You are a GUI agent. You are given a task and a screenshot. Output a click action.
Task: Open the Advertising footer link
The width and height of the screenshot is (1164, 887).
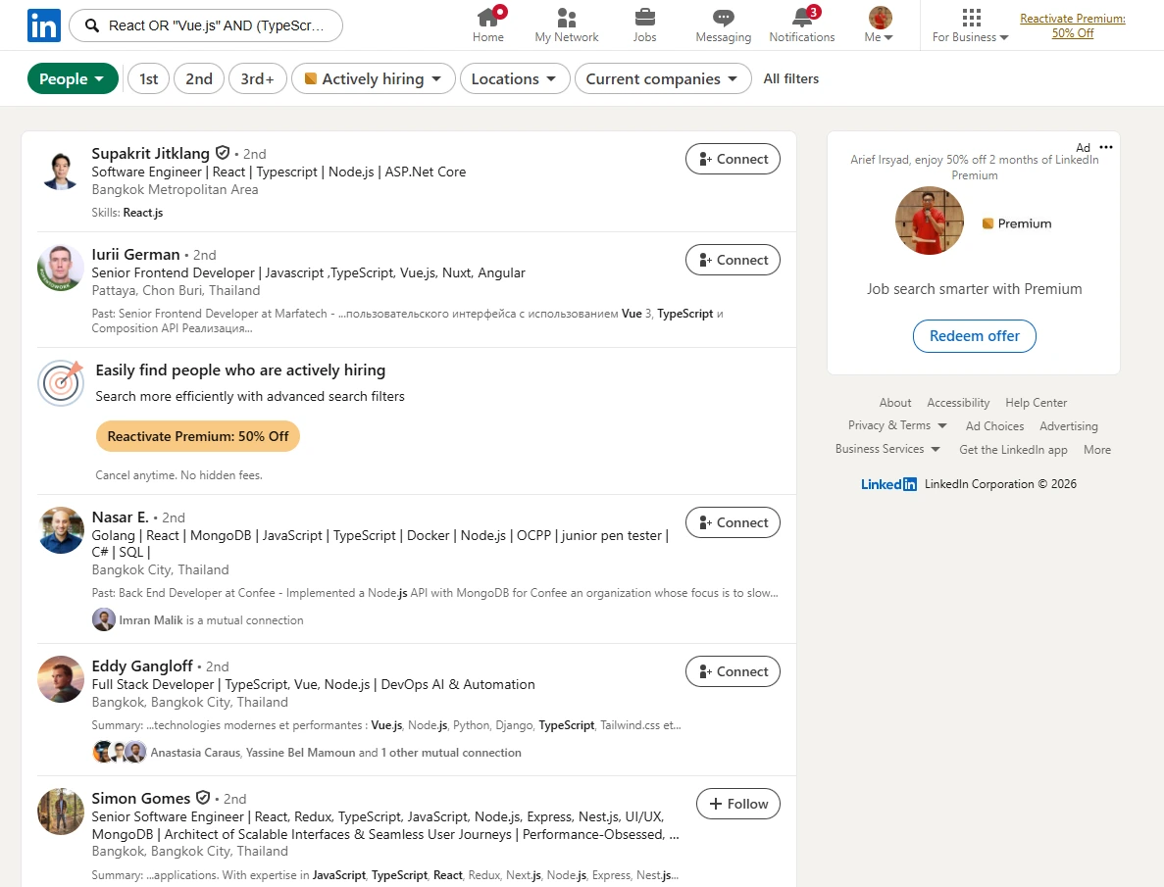tap(1068, 426)
